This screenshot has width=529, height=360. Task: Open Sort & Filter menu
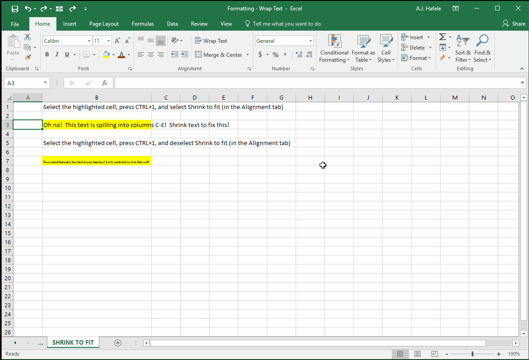tap(463, 49)
